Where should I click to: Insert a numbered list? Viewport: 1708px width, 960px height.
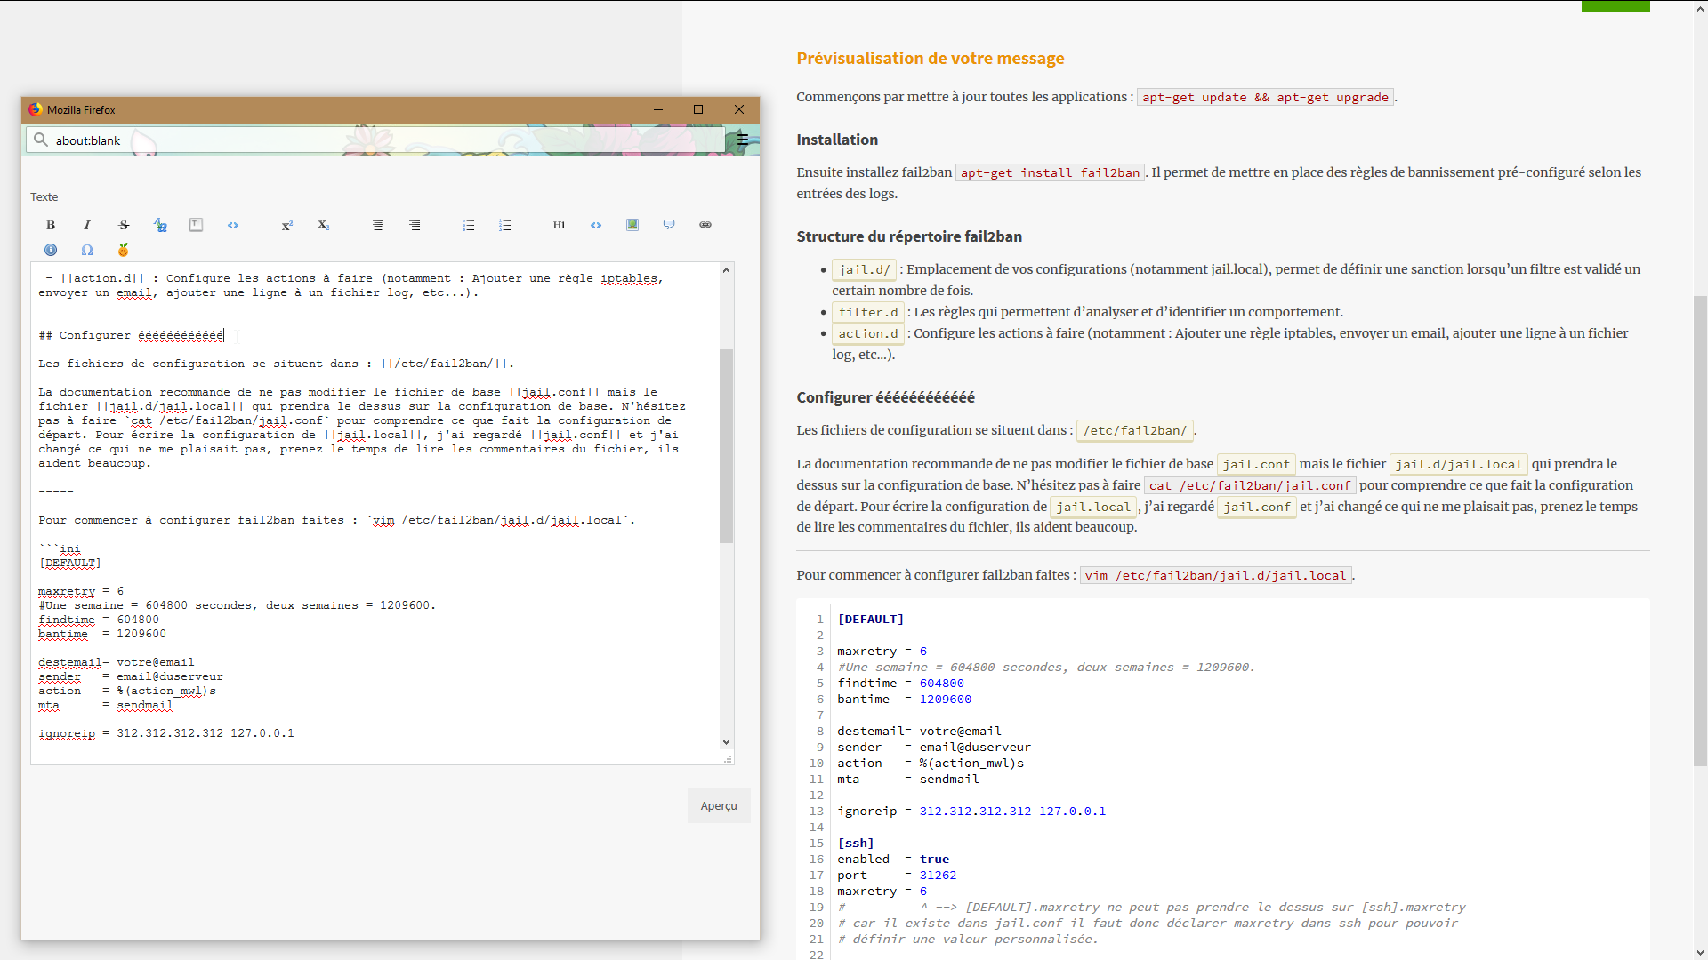[x=505, y=225]
